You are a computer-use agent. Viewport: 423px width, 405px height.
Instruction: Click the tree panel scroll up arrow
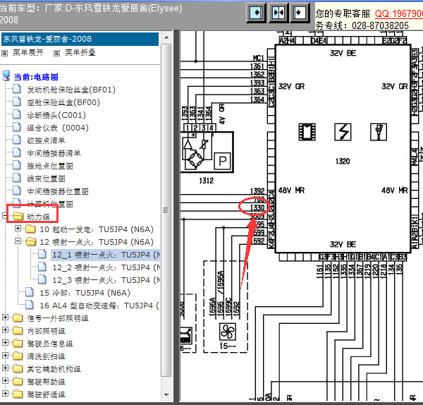(x=166, y=37)
